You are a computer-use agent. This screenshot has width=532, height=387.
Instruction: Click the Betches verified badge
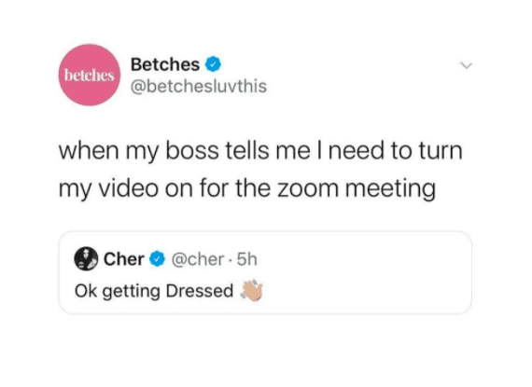(x=213, y=64)
